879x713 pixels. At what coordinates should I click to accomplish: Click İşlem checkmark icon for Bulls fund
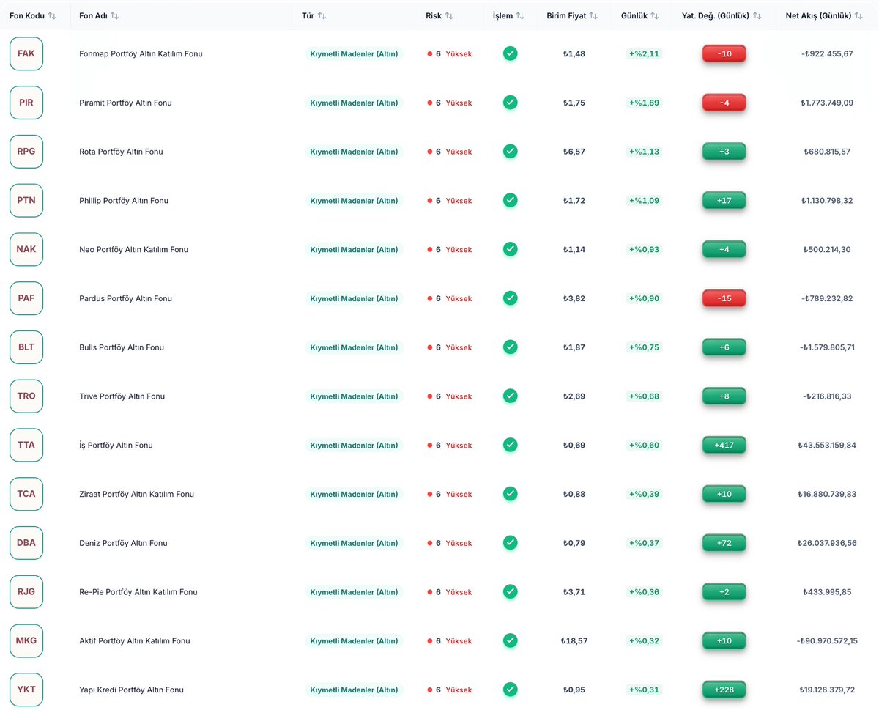coord(511,347)
